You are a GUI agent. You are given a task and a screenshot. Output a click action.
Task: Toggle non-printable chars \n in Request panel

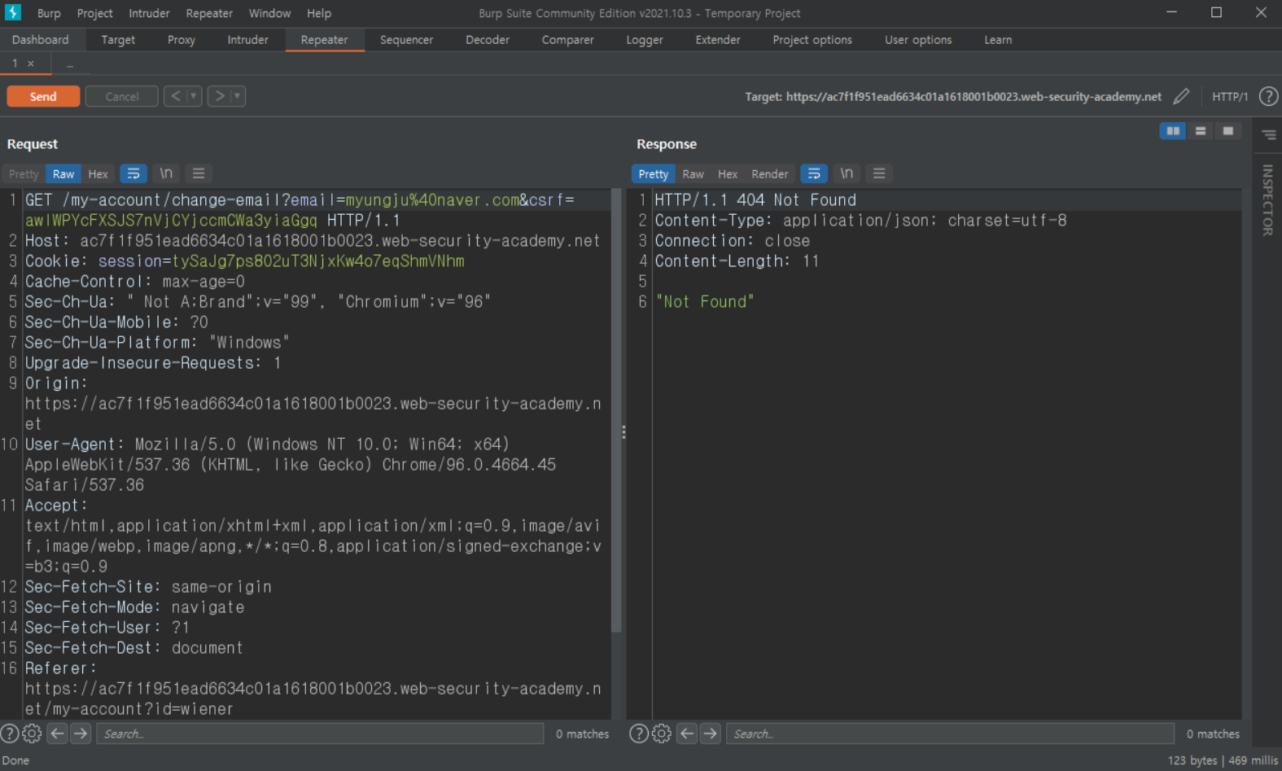[166, 173]
